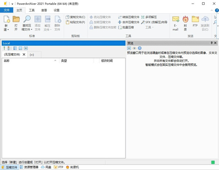The height and width of the screenshot is (170, 219).
Task: Click the 刻录 (Burn) disc icon
Action: click(185, 20)
